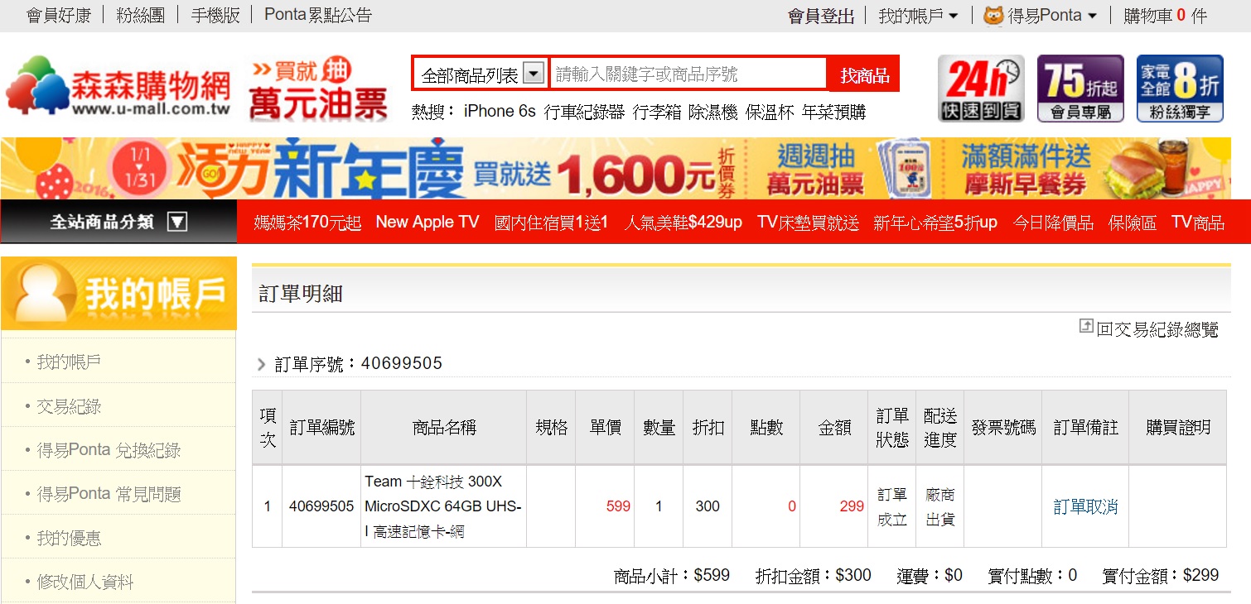1251x604 pixels.
Task: Click the 森森購物網 site logo
Action: tap(118, 87)
